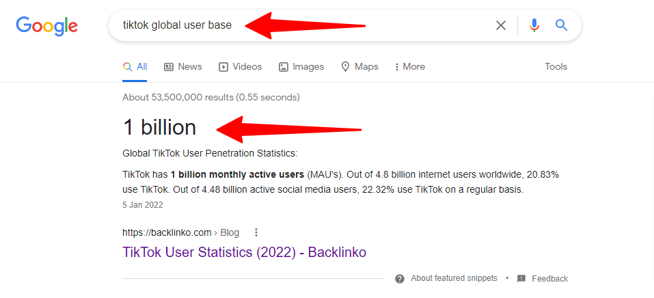This screenshot has width=654, height=298.
Task: Click the 1 billion answer heading
Action: click(x=159, y=127)
